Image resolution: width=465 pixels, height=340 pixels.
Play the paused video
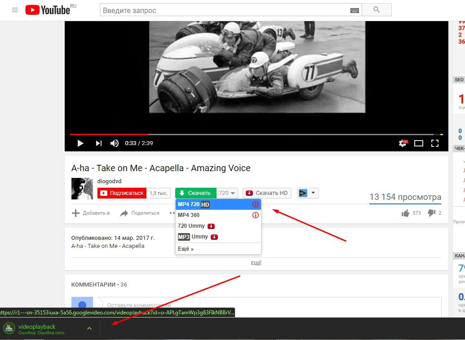coord(80,143)
